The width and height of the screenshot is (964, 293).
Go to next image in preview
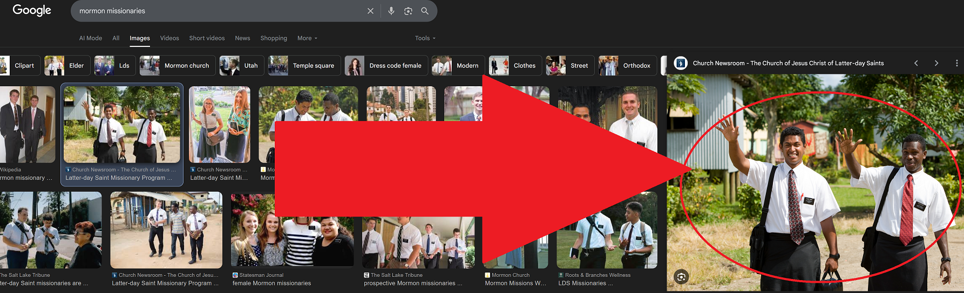[936, 63]
